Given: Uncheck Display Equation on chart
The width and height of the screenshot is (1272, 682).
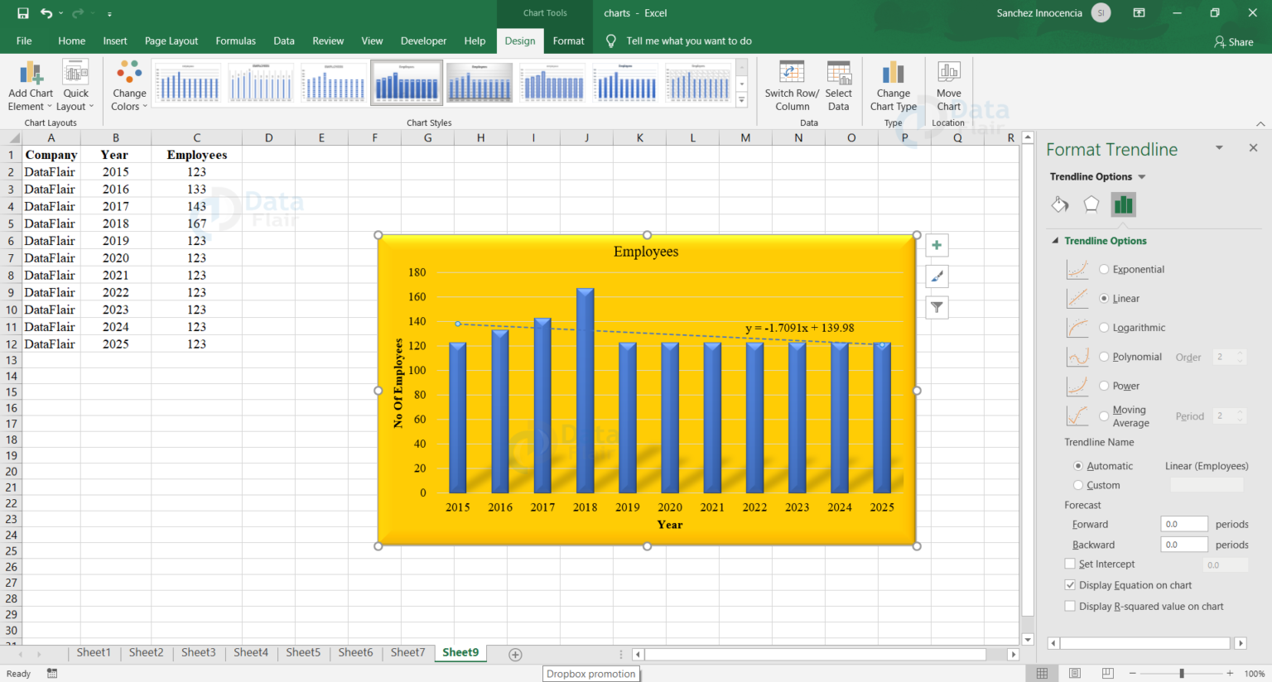Looking at the screenshot, I should (x=1070, y=585).
